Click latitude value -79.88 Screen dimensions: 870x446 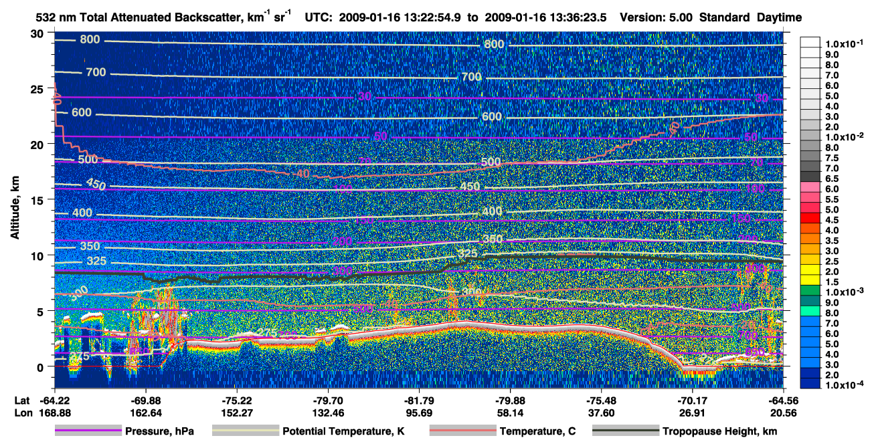(510, 401)
